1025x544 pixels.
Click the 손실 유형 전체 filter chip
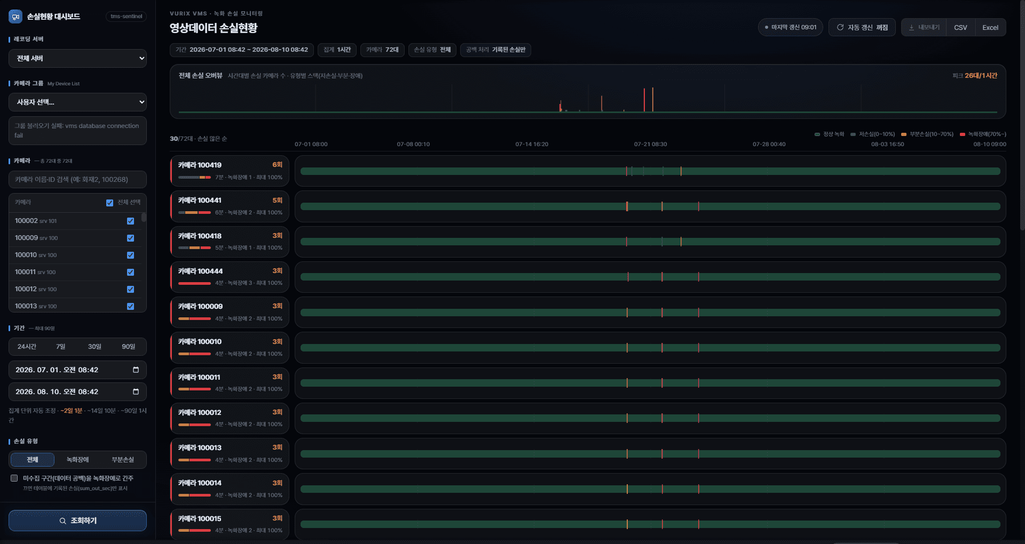pyautogui.click(x=432, y=50)
